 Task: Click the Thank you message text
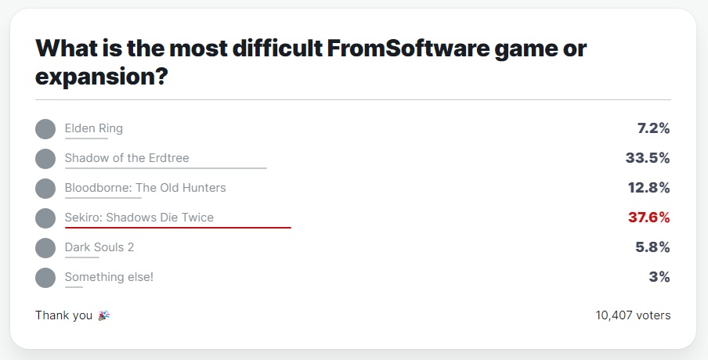coord(63,315)
